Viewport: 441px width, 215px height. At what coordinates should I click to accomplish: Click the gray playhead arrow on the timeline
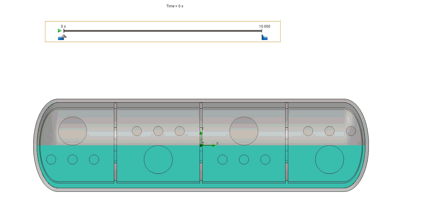click(64, 36)
